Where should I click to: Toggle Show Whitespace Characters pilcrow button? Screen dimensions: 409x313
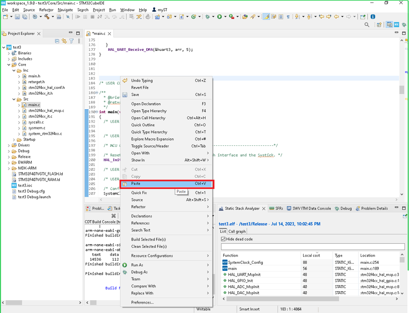tap(288, 17)
